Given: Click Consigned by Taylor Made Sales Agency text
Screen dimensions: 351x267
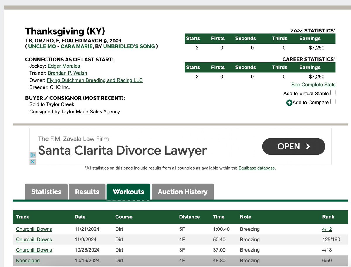Looking at the screenshot, I should (75, 111).
